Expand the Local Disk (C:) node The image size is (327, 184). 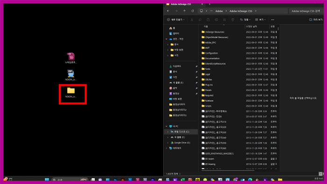(168, 132)
